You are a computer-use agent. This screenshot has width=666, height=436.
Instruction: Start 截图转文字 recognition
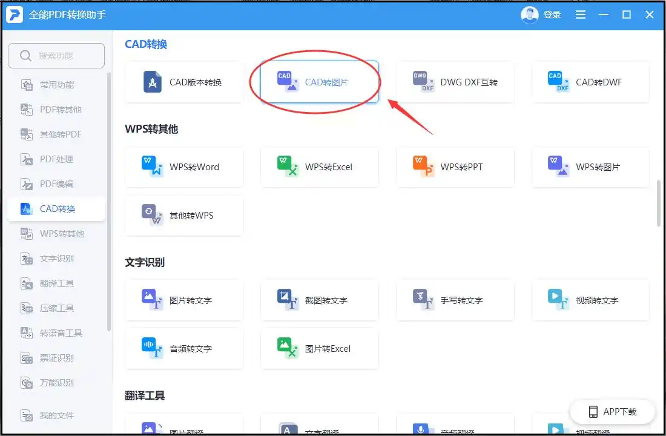pos(320,300)
